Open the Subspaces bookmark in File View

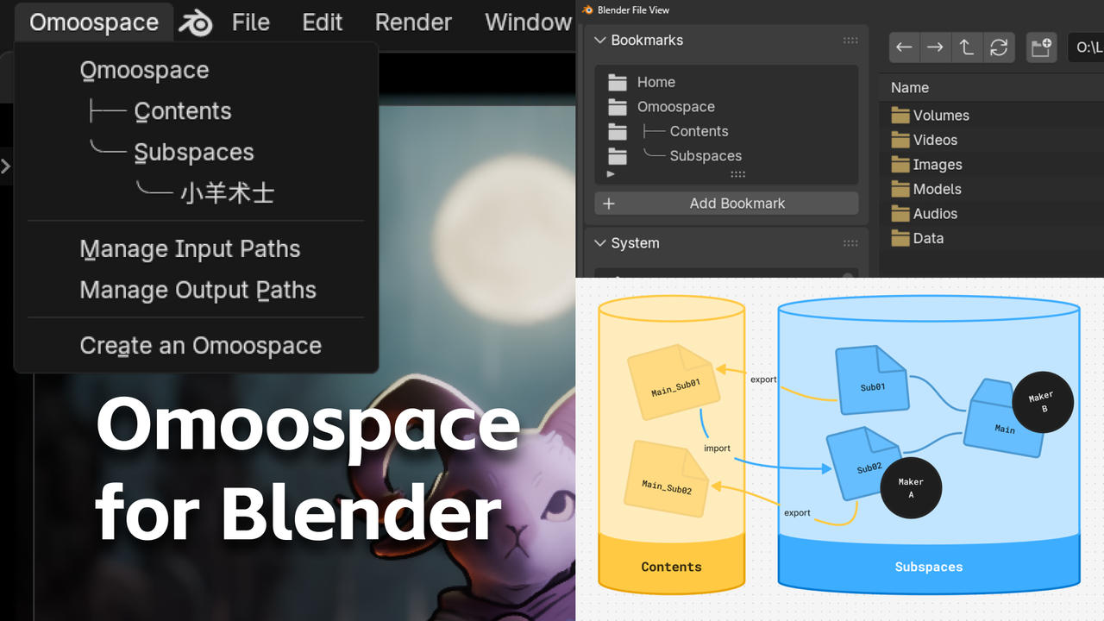click(705, 156)
